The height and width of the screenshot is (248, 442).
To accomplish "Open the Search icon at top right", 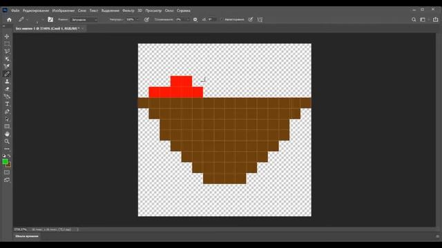I will pyautogui.click(x=414, y=20).
